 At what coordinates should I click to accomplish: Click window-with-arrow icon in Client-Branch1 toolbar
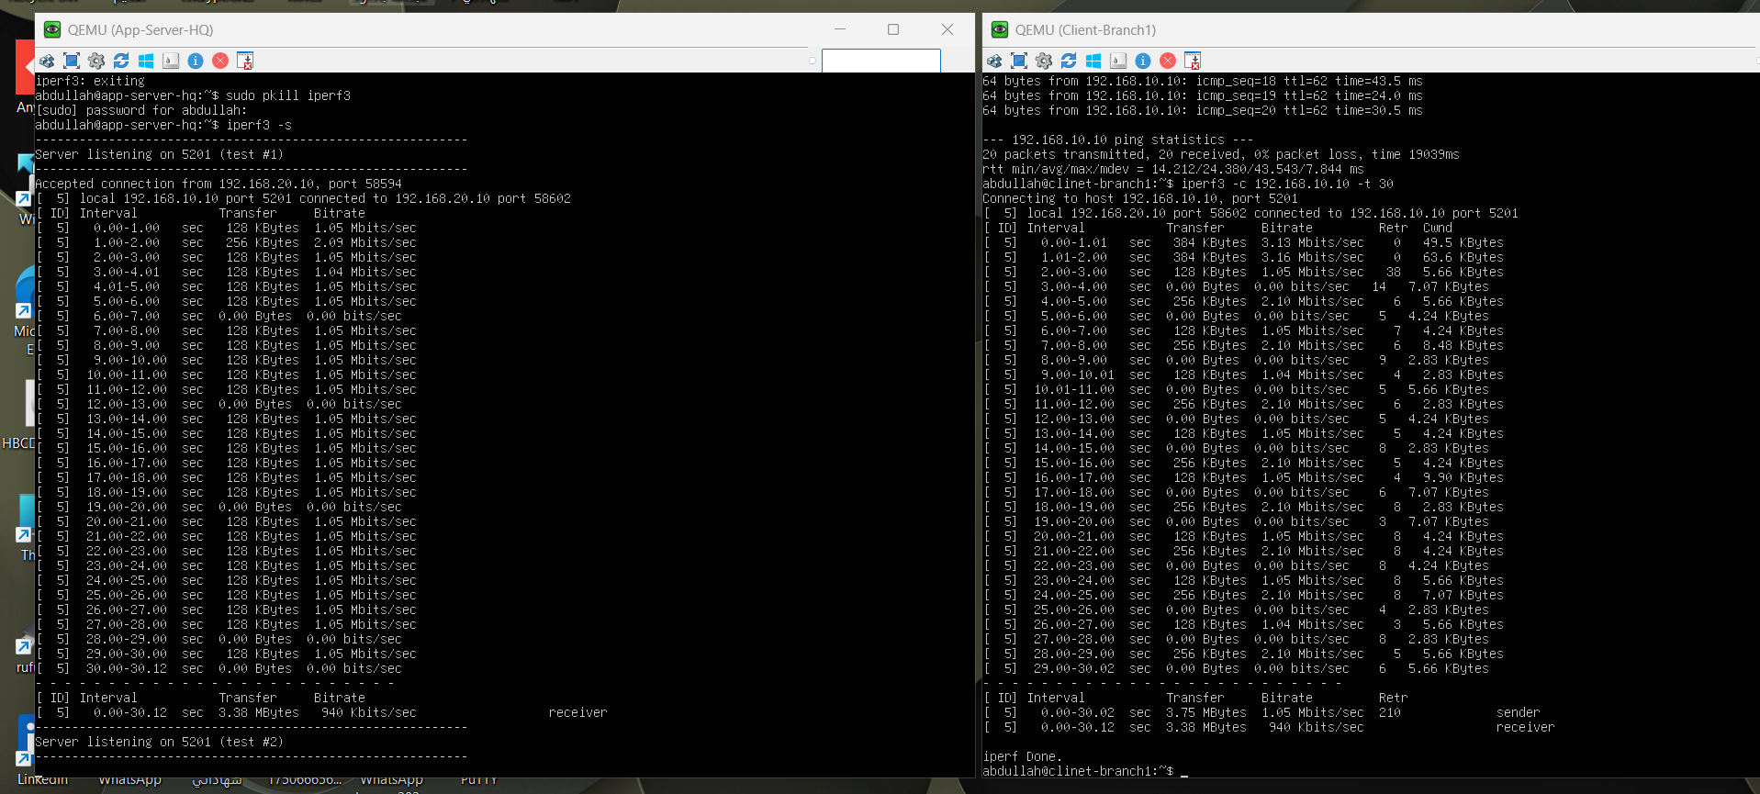[x=1193, y=61]
